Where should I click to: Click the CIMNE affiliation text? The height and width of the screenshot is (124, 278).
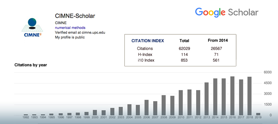coord(61,23)
